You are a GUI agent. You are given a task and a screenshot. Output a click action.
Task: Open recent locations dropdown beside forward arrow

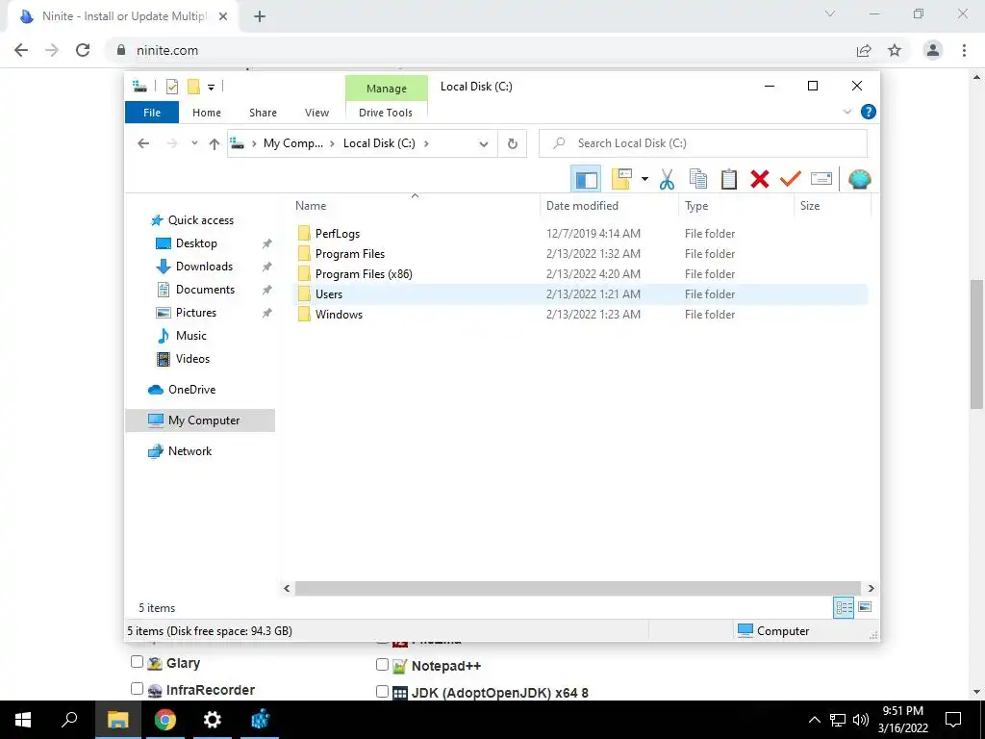click(194, 143)
